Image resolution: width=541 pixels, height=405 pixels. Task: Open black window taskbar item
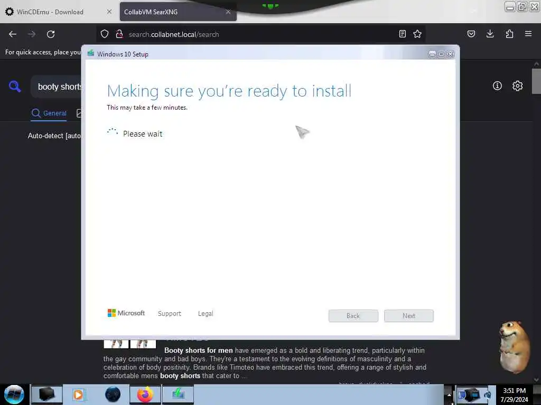[x=47, y=394]
